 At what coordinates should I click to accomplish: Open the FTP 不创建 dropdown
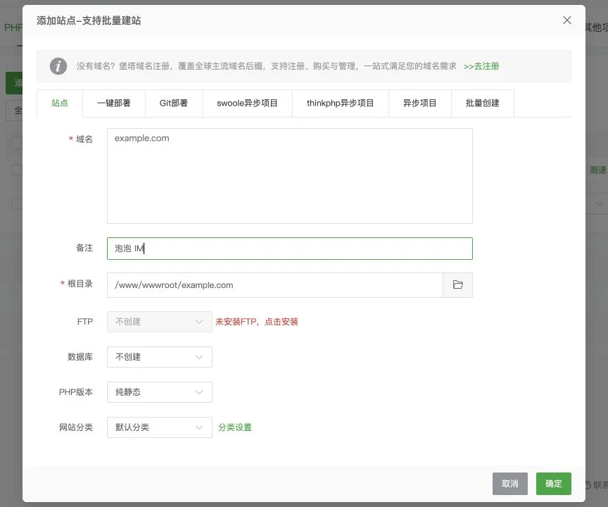point(159,322)
